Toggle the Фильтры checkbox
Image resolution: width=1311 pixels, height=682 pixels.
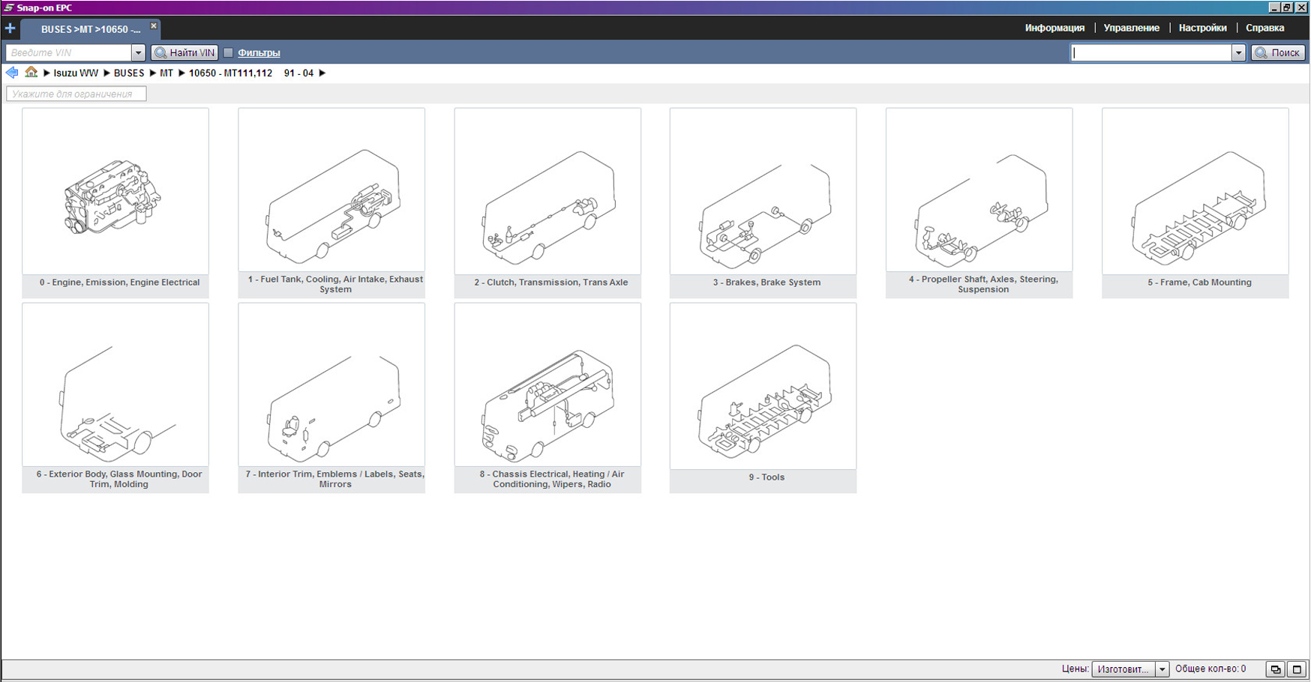coord(229,52)
